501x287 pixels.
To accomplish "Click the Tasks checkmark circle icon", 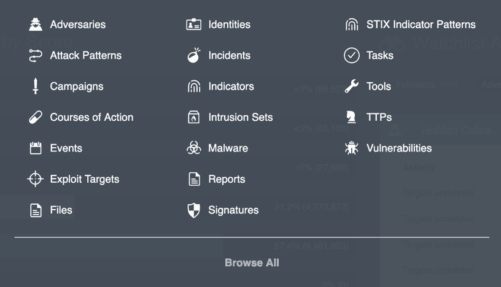I will coord(352,55).
